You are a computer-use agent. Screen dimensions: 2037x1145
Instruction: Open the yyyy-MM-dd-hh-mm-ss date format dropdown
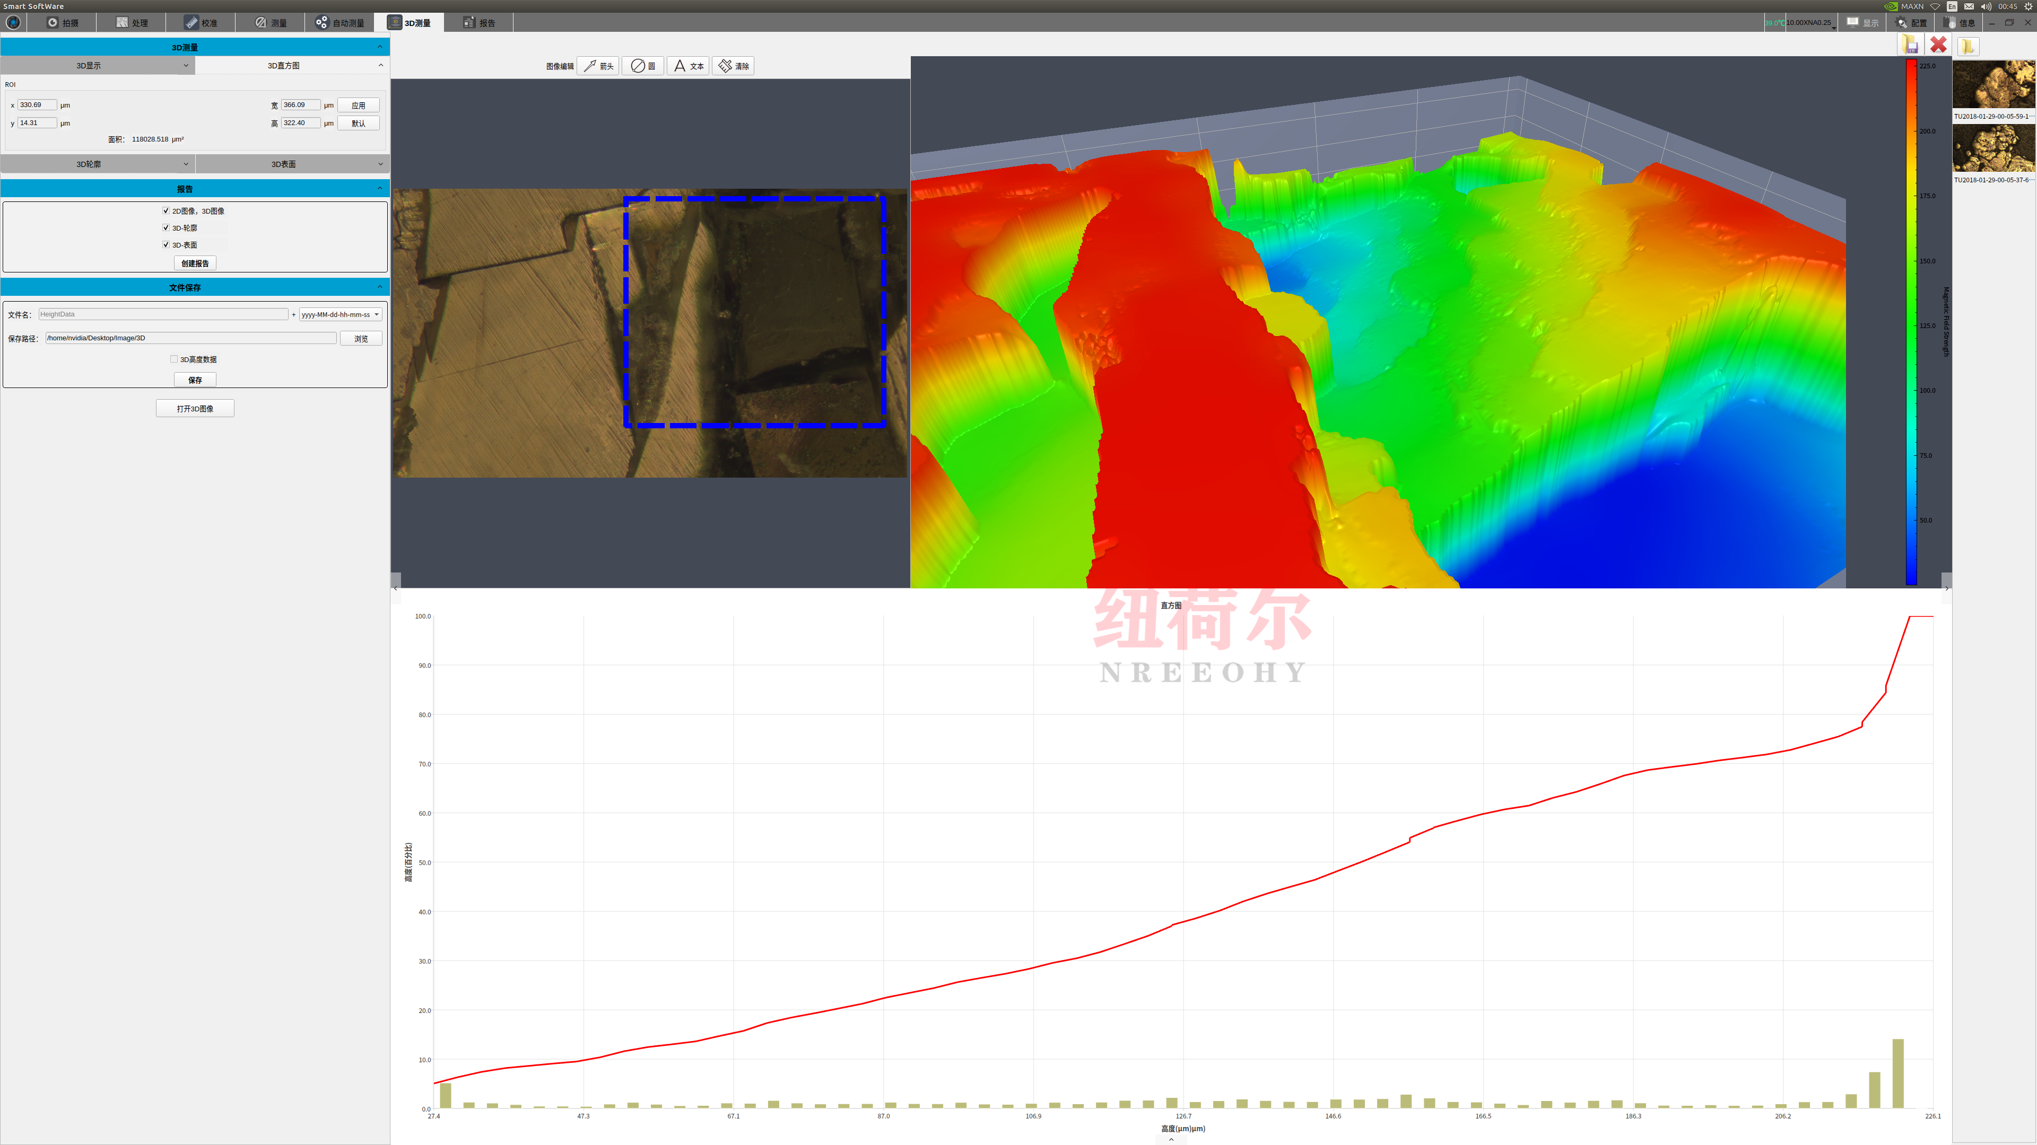coord(341,314)
